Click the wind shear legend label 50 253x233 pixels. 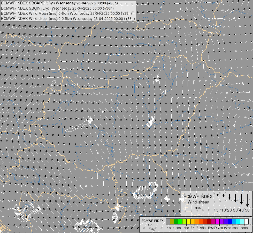(247, 210)
